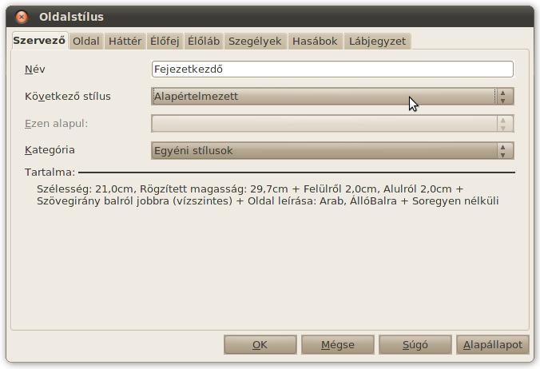Open the Háttér tab

pos(125,42)
